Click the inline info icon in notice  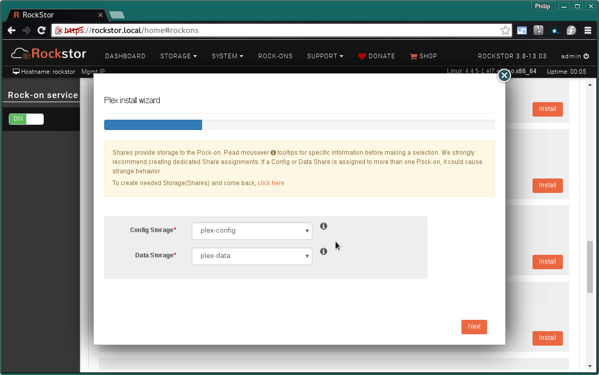pyautogui.click(x=273, y=153)
